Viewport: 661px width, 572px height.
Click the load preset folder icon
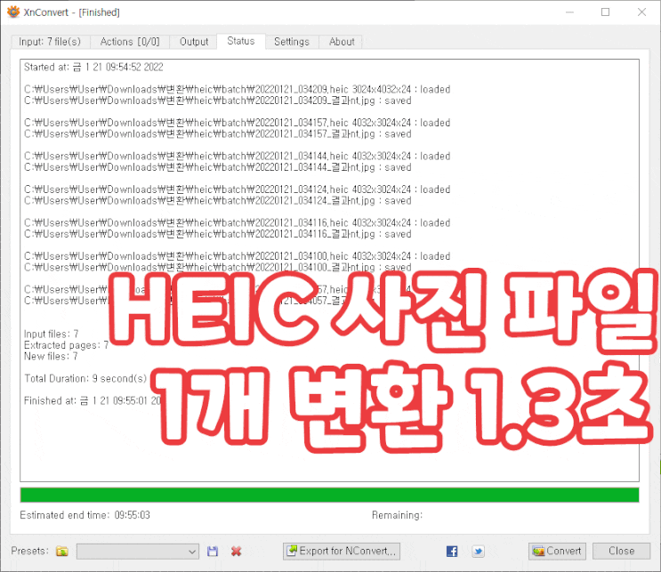62,551
